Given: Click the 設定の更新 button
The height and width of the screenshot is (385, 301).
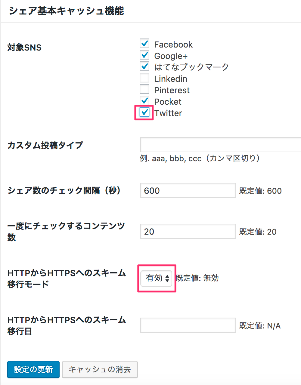Looking at the screenshot, I should pos(33,369).
